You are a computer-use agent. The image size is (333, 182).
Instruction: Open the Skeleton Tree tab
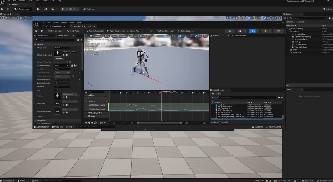(42, 36)
